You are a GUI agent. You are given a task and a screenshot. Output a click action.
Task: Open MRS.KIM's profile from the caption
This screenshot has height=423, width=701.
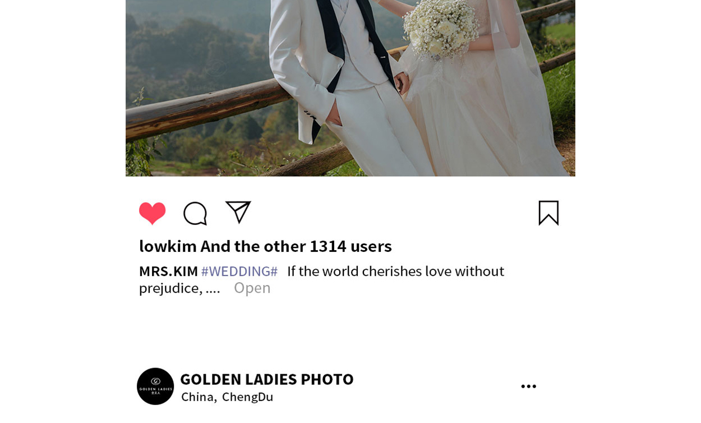coord(168,271)
